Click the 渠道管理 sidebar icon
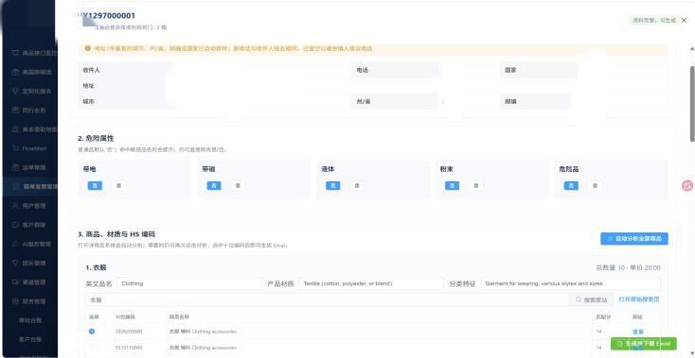Image resolution: width=695 pixels, height=358 pixels. pyautogui.click(x=15, y=282)
